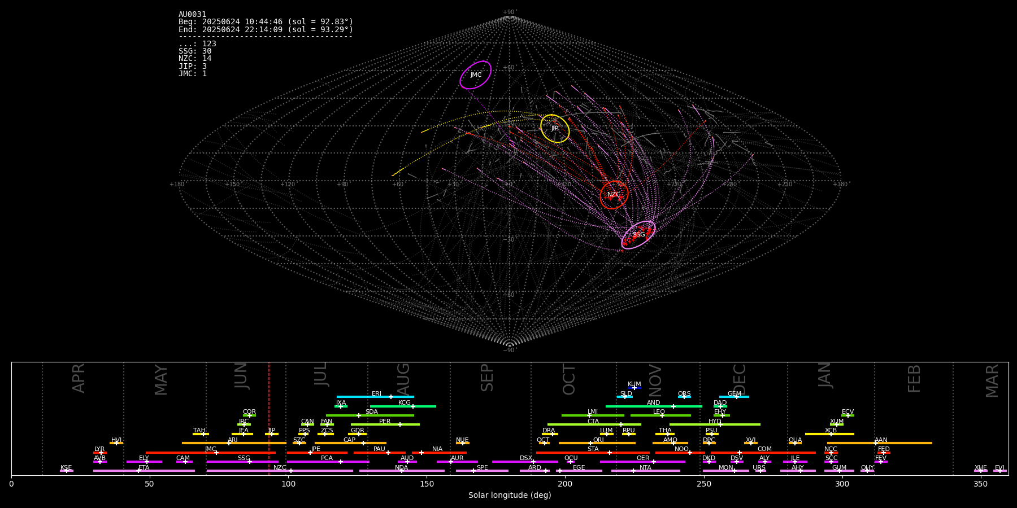Click the Beg: 20250624 10:44:46 line
This screenshot has width=1017, height=508.
(x=266, y=22)
